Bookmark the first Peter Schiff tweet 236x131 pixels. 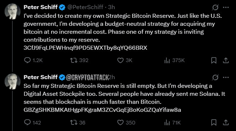click(214, 60)
